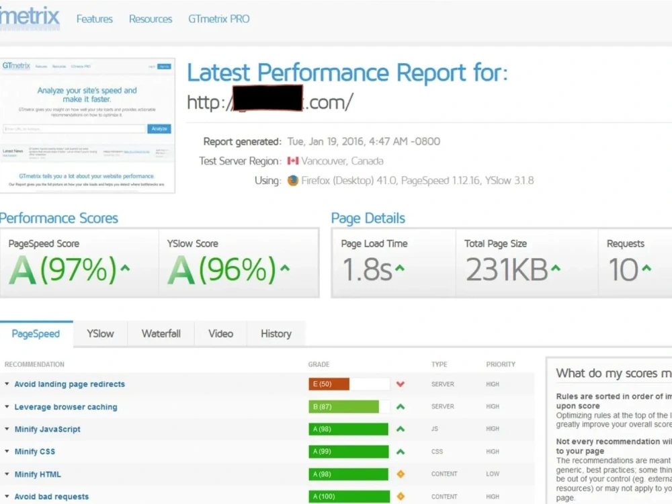Open the Minify HTML recommendation
Screen dimensions: 672x504
[x=38, y=474]
